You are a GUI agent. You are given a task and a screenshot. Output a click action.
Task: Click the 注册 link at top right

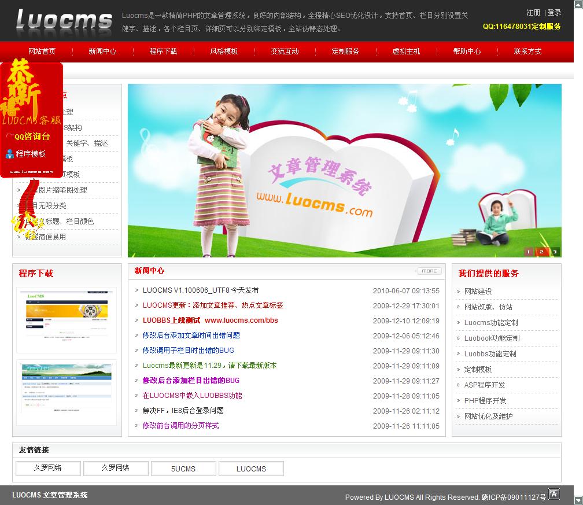tap(533, 13)
